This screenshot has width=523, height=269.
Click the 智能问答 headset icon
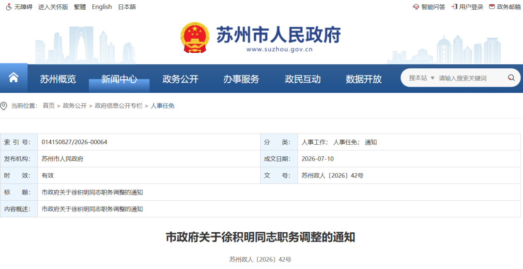[x=415, y=7]
